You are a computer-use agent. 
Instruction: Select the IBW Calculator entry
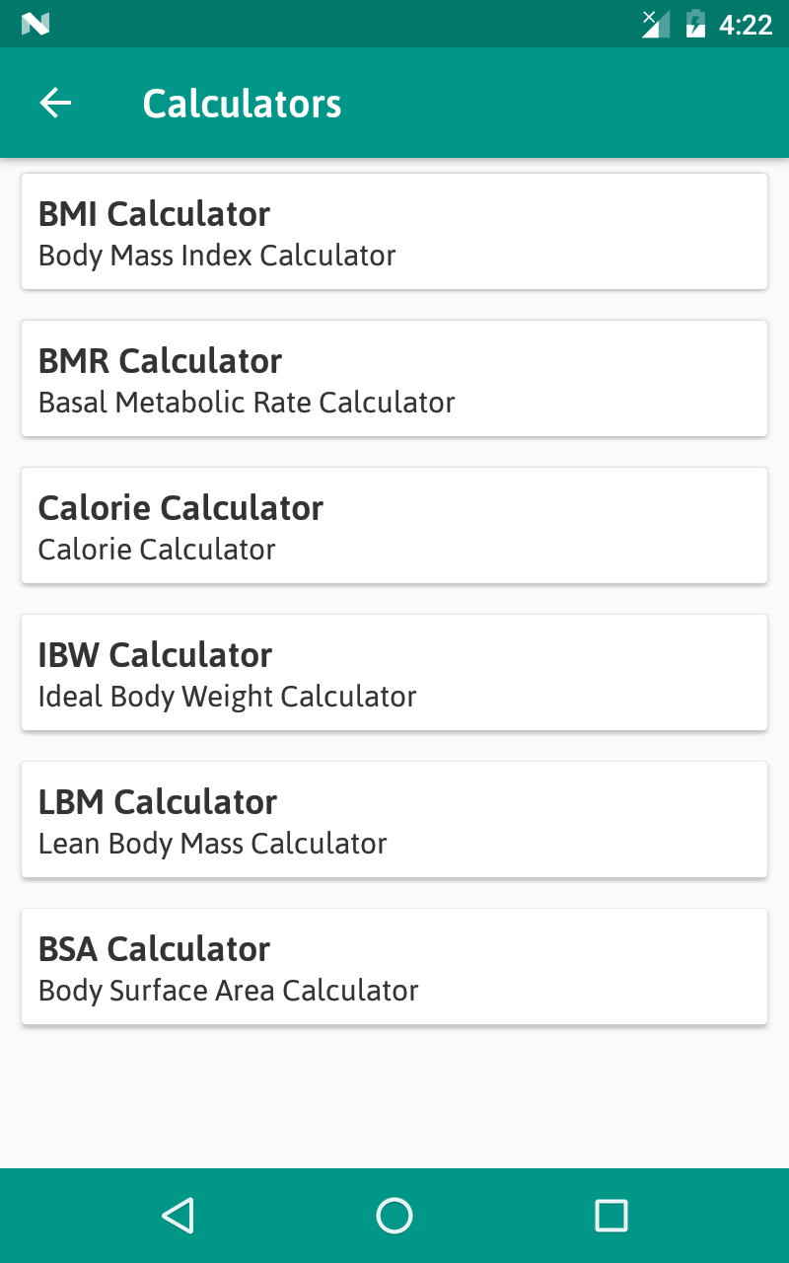pos(394,672)
